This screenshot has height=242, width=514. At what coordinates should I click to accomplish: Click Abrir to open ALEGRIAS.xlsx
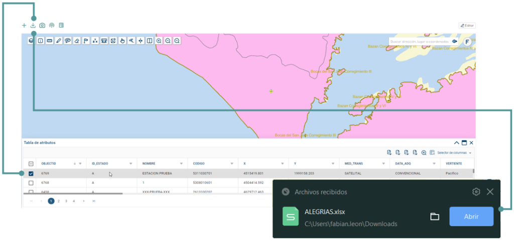tap(471, 216)
